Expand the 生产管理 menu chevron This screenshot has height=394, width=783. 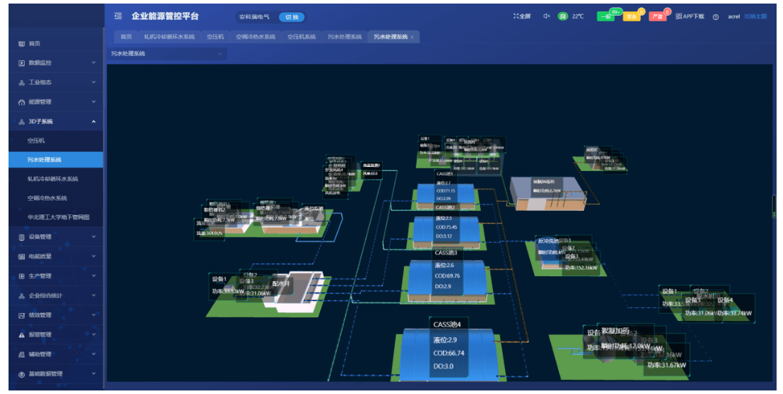[x=94, y=275]
